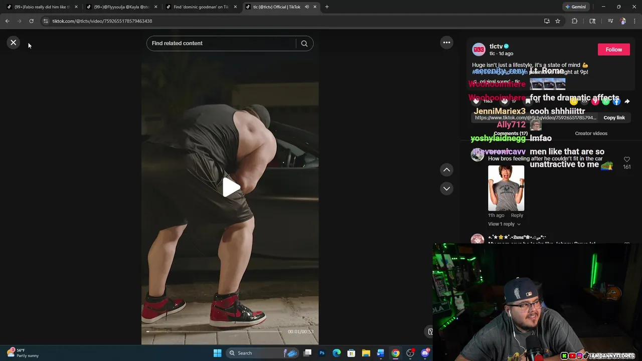View site information icon in address bar
Viewport: 642px width, 361px height.
46,21
